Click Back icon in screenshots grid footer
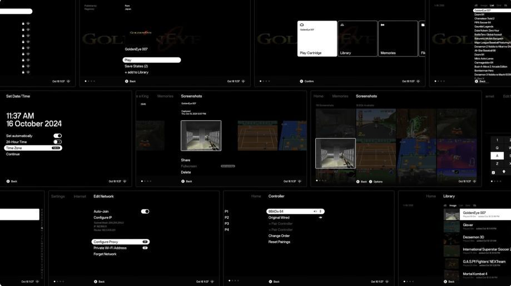The width and height of the screenshot is (511, 286). [358, 182]
